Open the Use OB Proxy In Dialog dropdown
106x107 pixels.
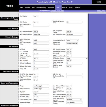69,89
